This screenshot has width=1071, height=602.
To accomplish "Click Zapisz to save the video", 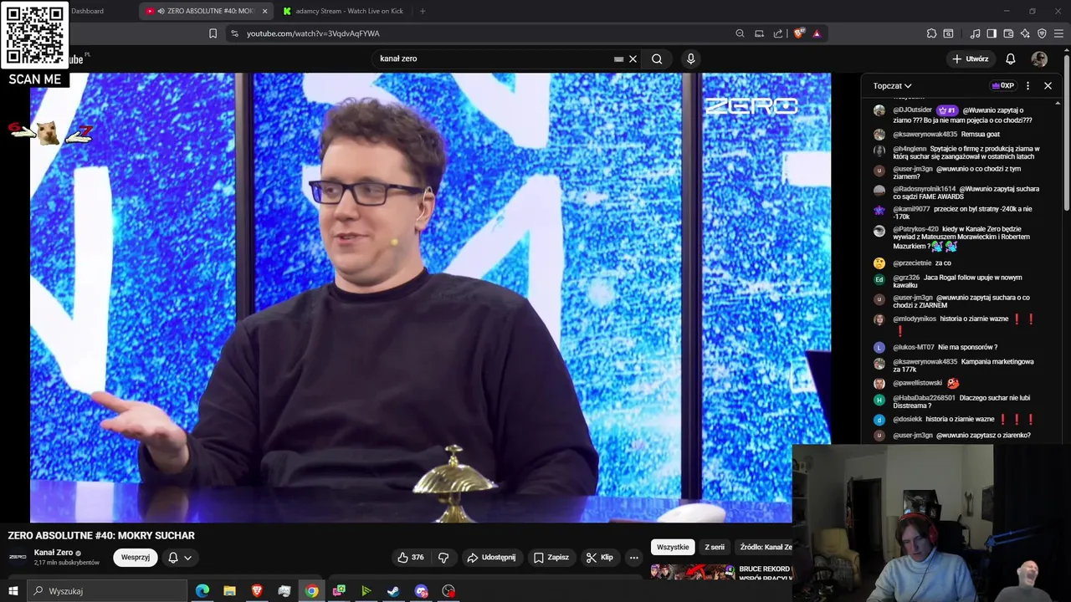I will tap(551, 558).
